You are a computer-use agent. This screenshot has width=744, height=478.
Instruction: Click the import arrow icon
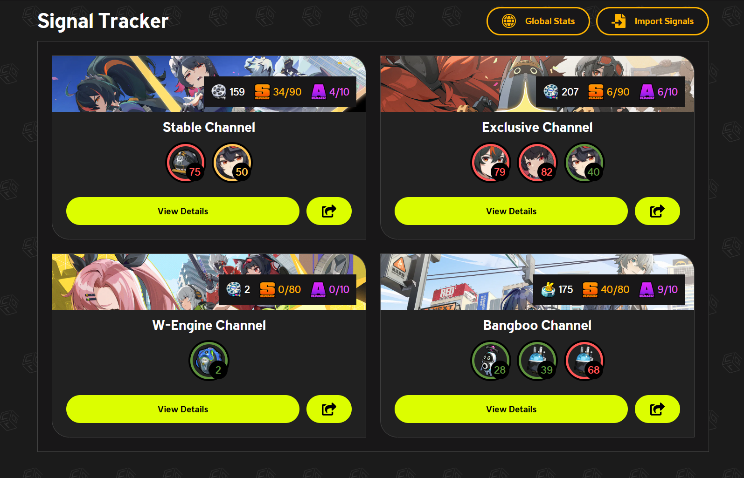coord(619,21)
